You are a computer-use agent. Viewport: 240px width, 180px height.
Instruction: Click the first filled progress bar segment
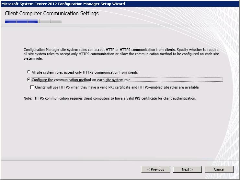click(10, 21)
